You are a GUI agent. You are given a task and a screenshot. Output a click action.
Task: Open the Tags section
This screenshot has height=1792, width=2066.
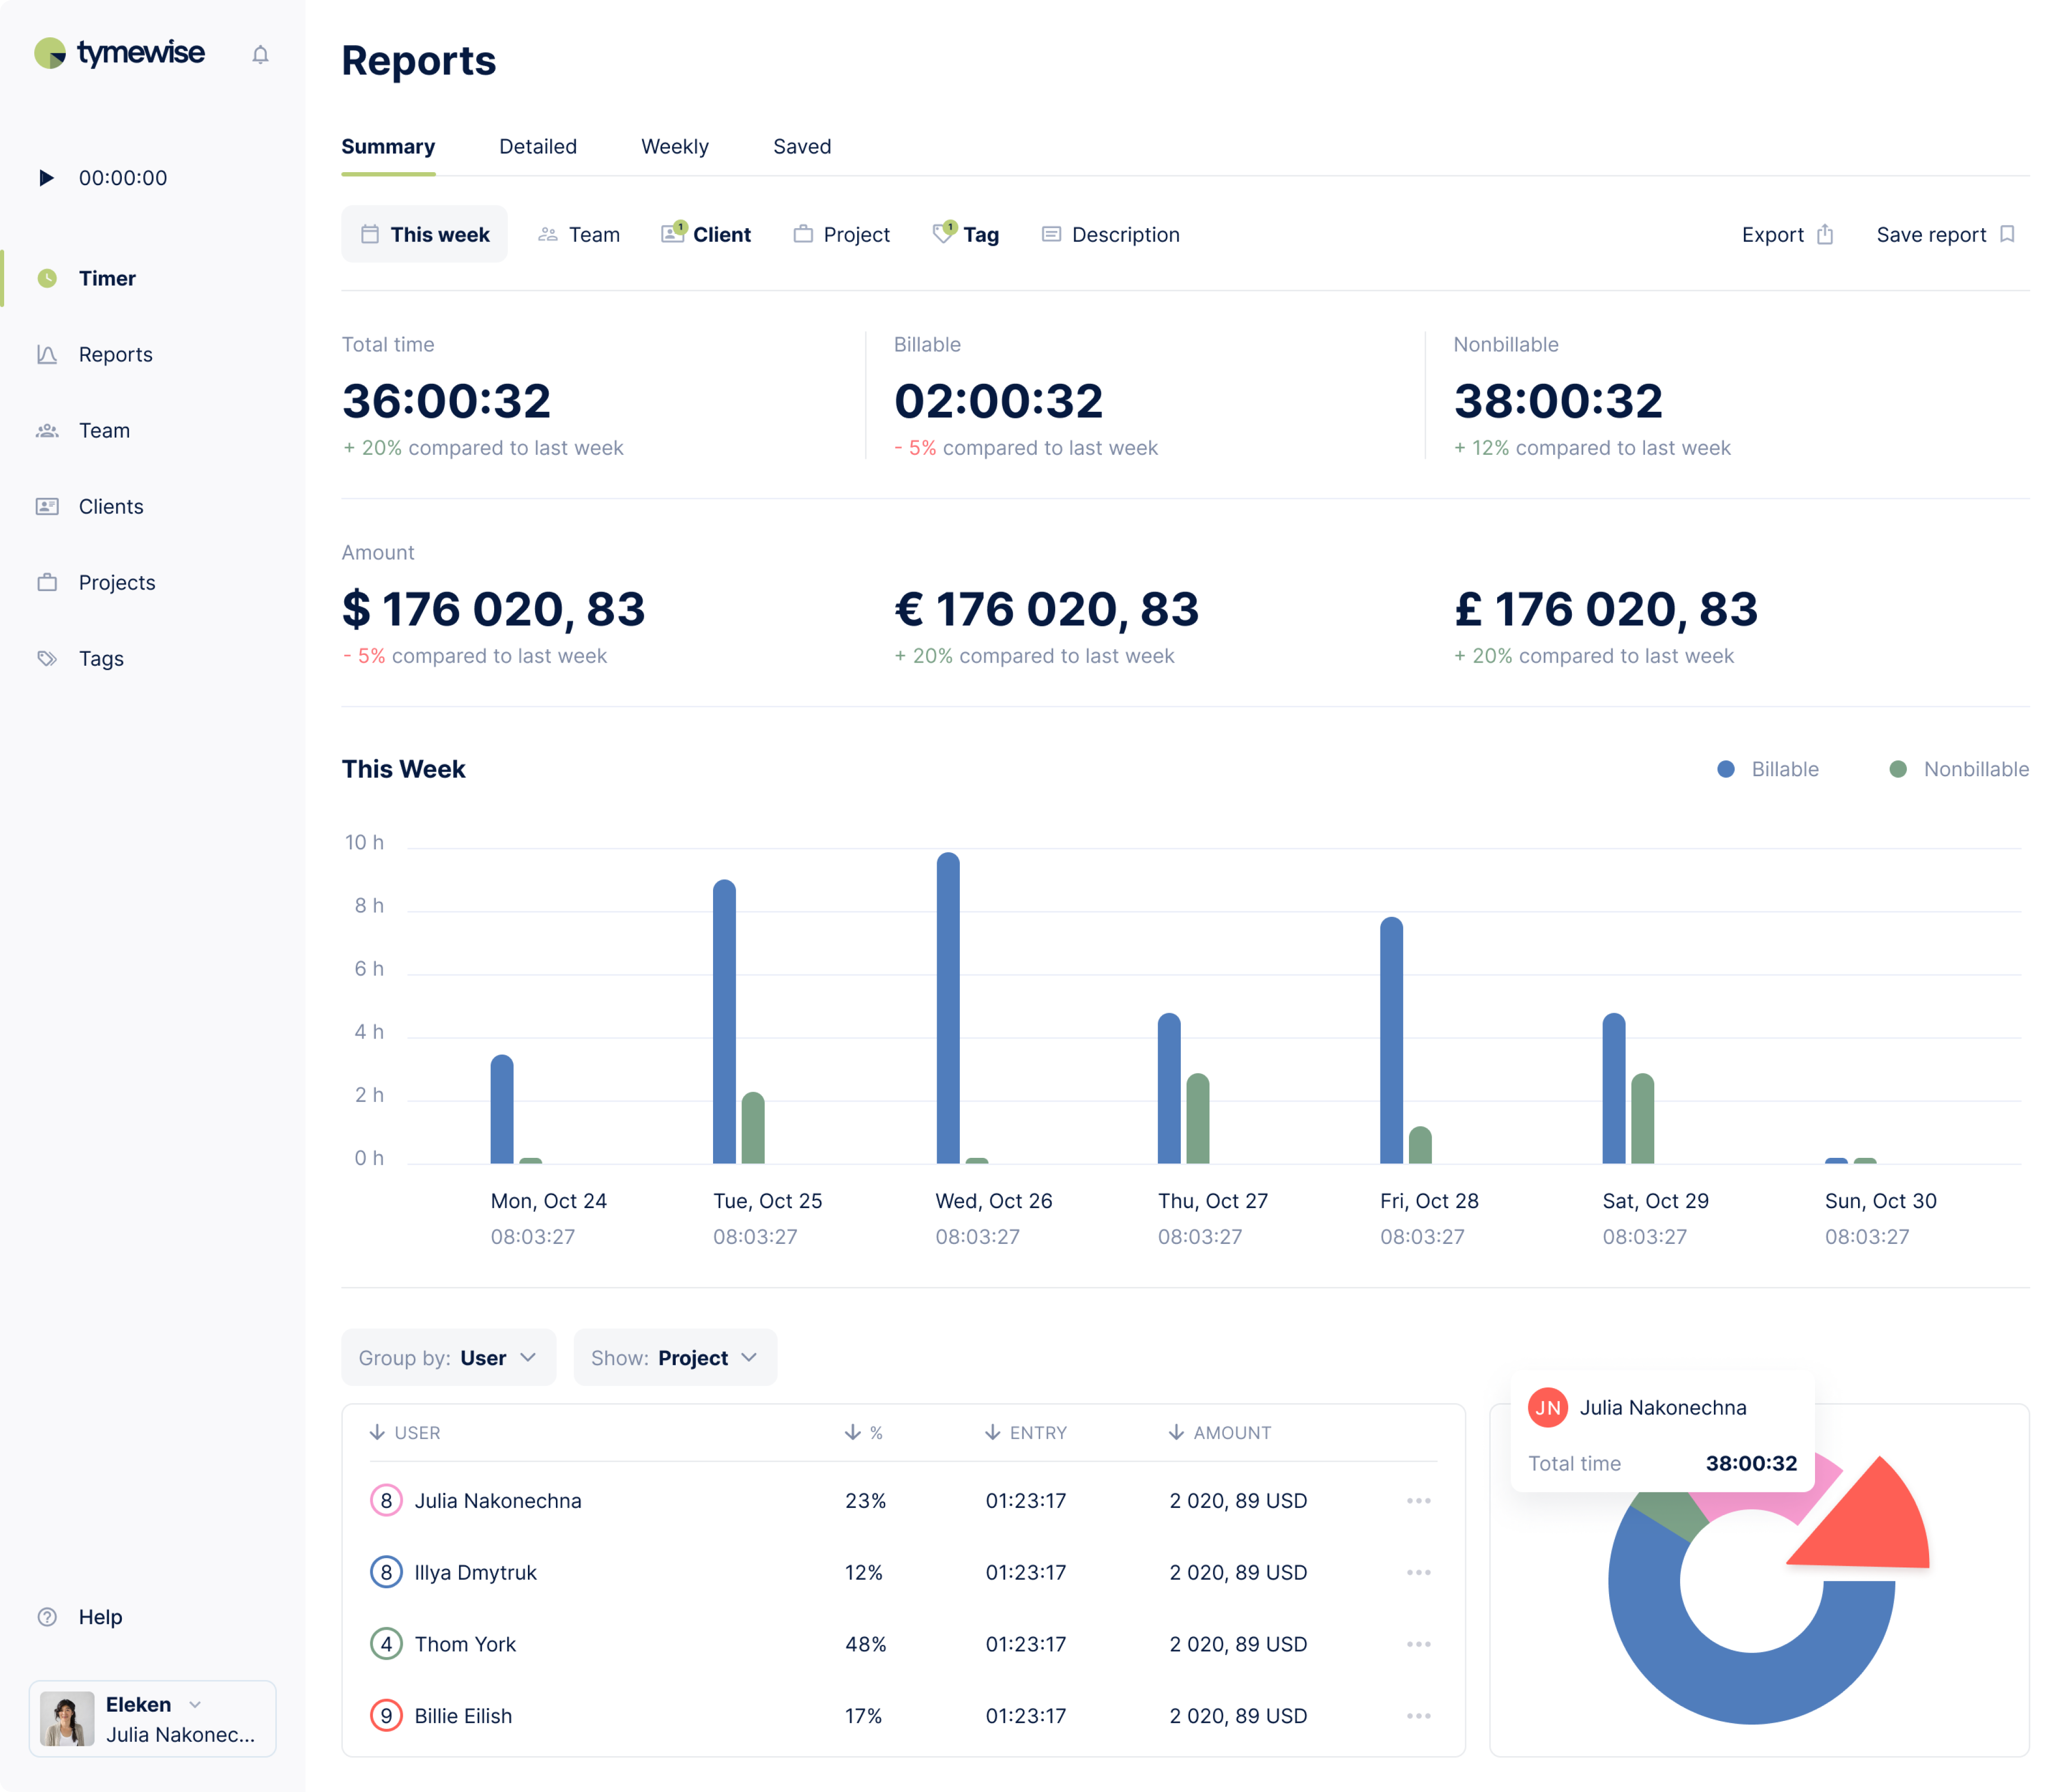[x=101, y=658]
